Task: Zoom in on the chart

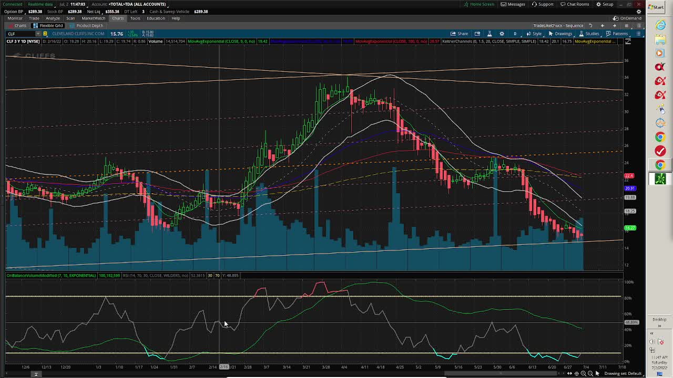Action: [x=584, y=373]
